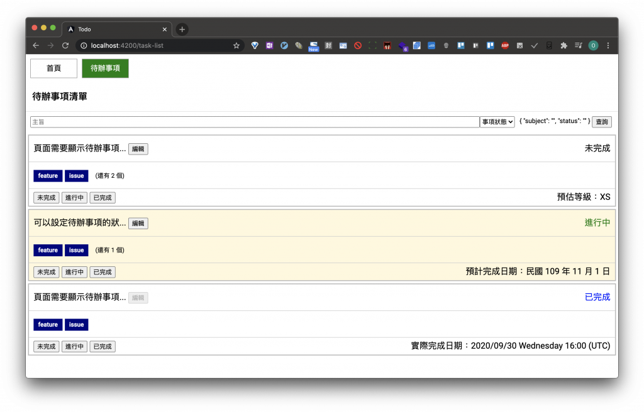
Task: Open site info icon beside localhost URL
Action: [84, 46]
